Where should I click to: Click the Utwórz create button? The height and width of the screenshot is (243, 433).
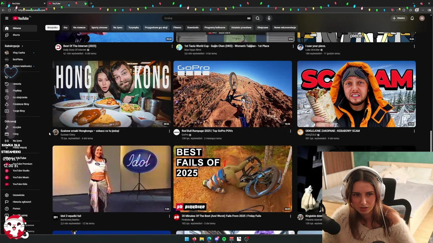click(x=399, y=18)
